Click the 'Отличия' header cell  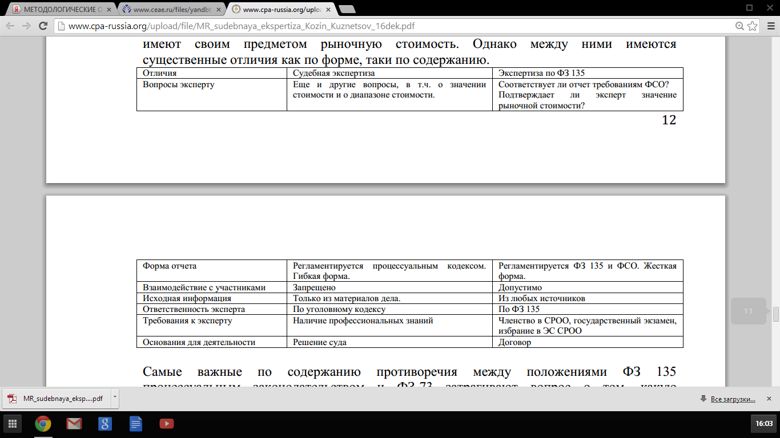211,73
